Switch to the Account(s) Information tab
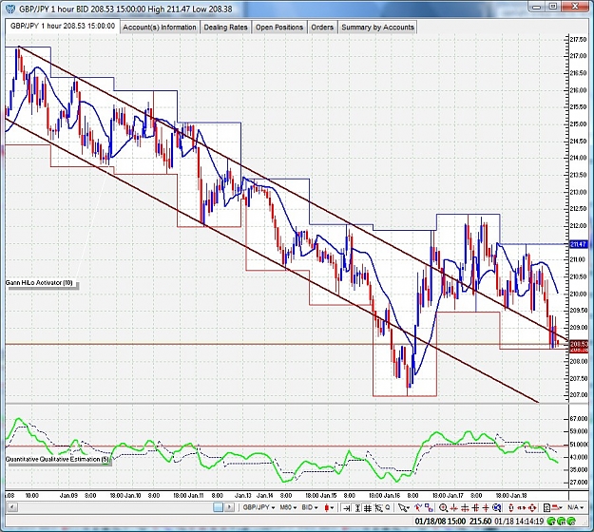 [x=160, y=28]
